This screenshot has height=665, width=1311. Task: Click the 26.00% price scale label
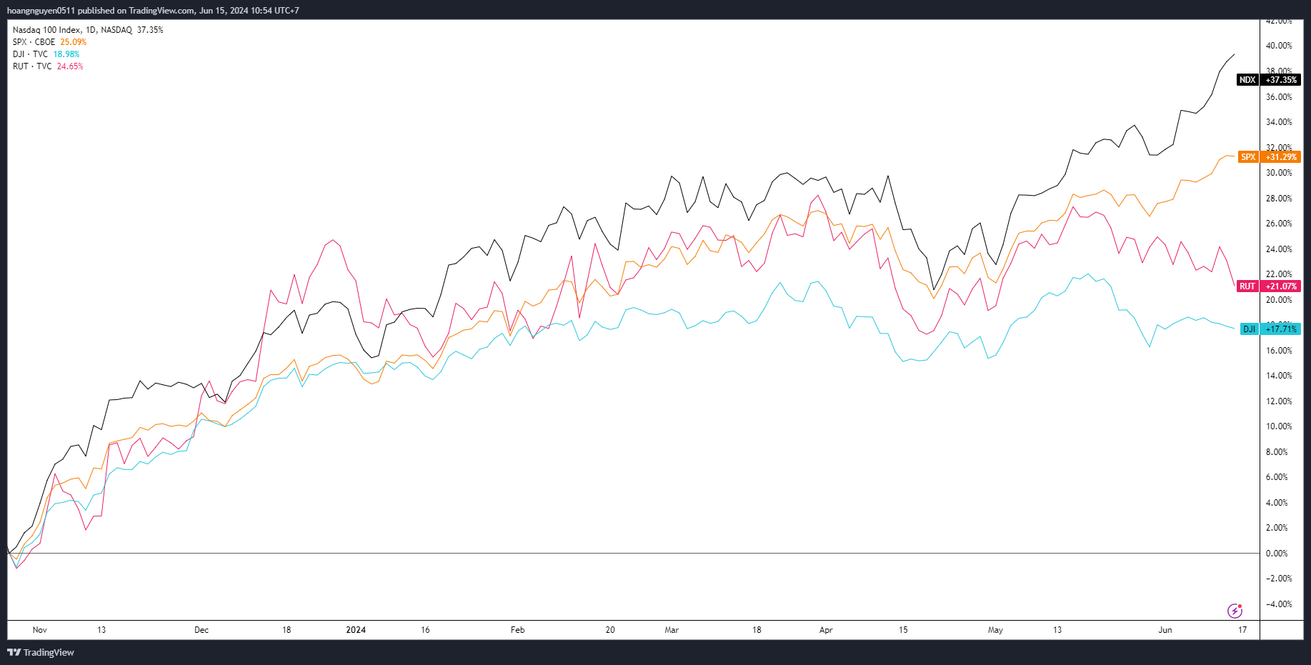click(x=1279, y=224)
